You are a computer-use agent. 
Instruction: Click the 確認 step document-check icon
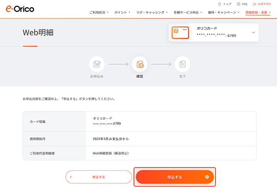click(140, 64)
